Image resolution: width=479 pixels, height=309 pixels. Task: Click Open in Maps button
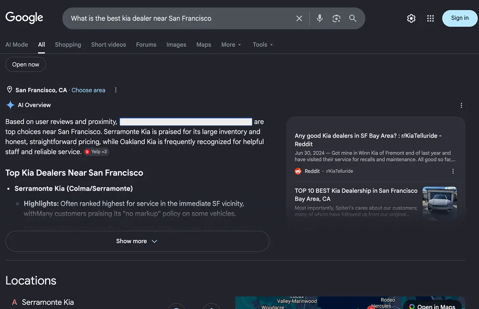point(432,306)
